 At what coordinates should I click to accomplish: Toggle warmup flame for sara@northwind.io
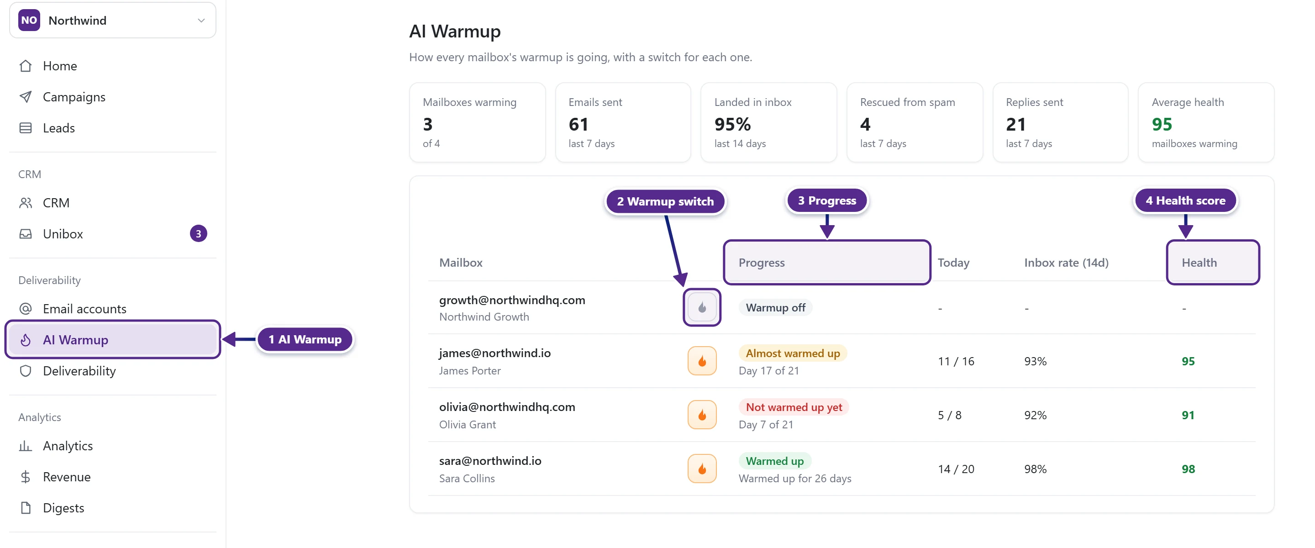(702, 469)
